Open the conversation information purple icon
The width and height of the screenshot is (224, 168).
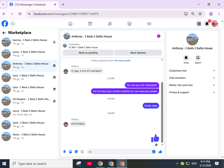[x=159, y=36]
